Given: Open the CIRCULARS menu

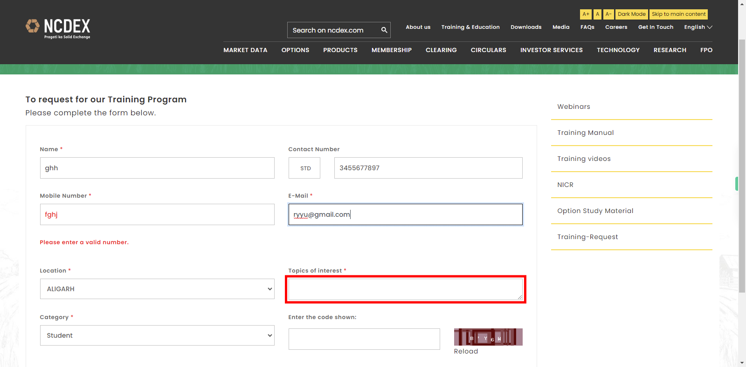Looking at the screenshot, I should click(488, 50).
